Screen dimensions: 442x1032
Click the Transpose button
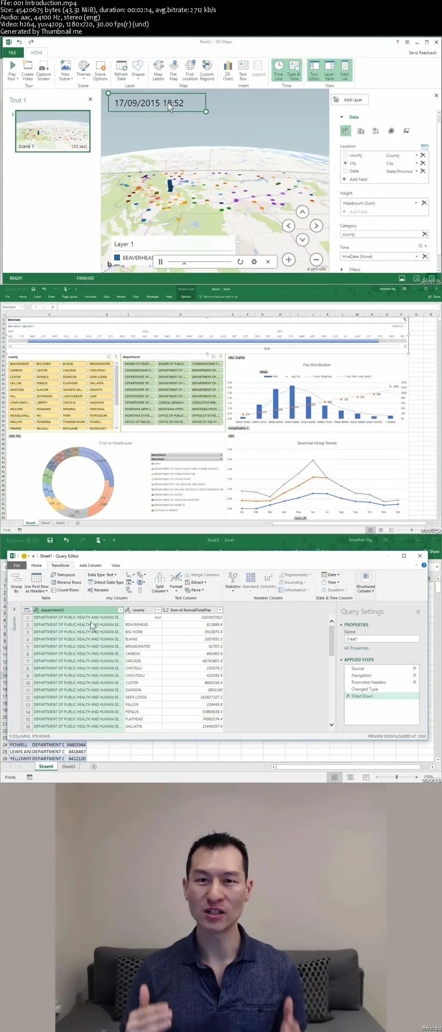(63, 575)
